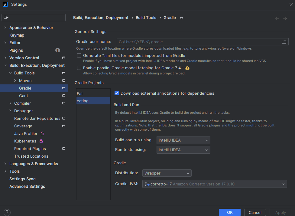Click the project settings icon beside Maven
Image resolution: width=295 pixels, height=216 pixels.
point(63,80)
